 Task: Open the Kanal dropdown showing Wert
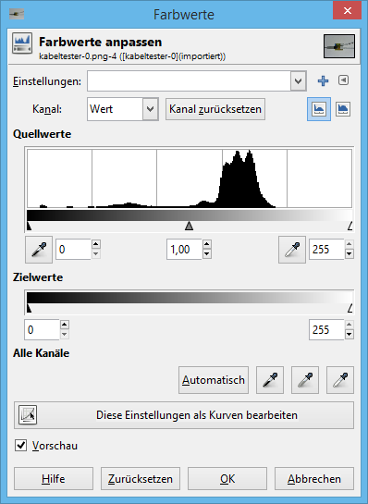pos(123,109)
